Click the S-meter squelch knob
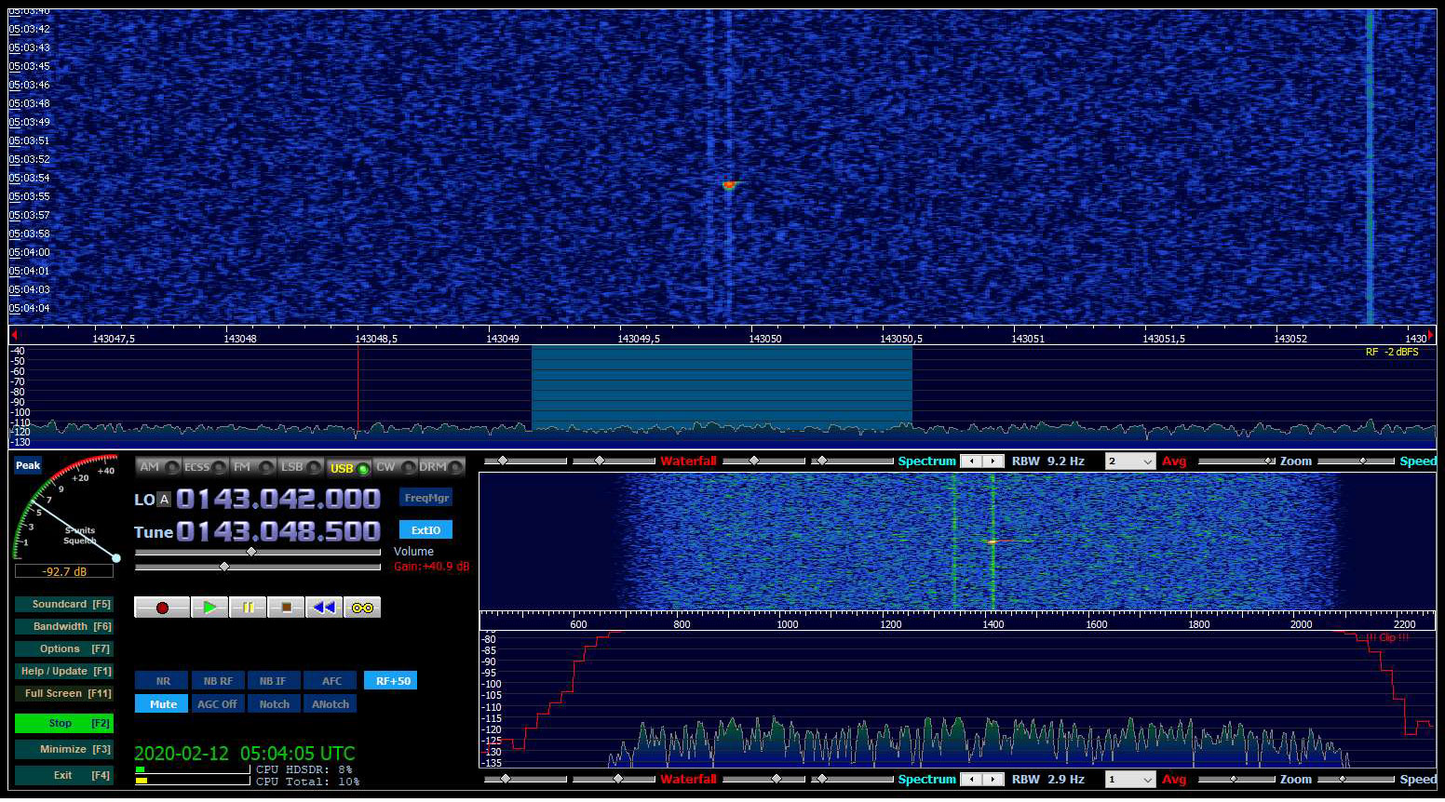The height and width of the screenshot is (802, 1445). tap(116, 558)
